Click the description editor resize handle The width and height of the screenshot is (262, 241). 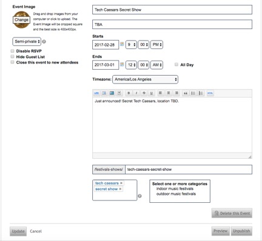[250, 157]
